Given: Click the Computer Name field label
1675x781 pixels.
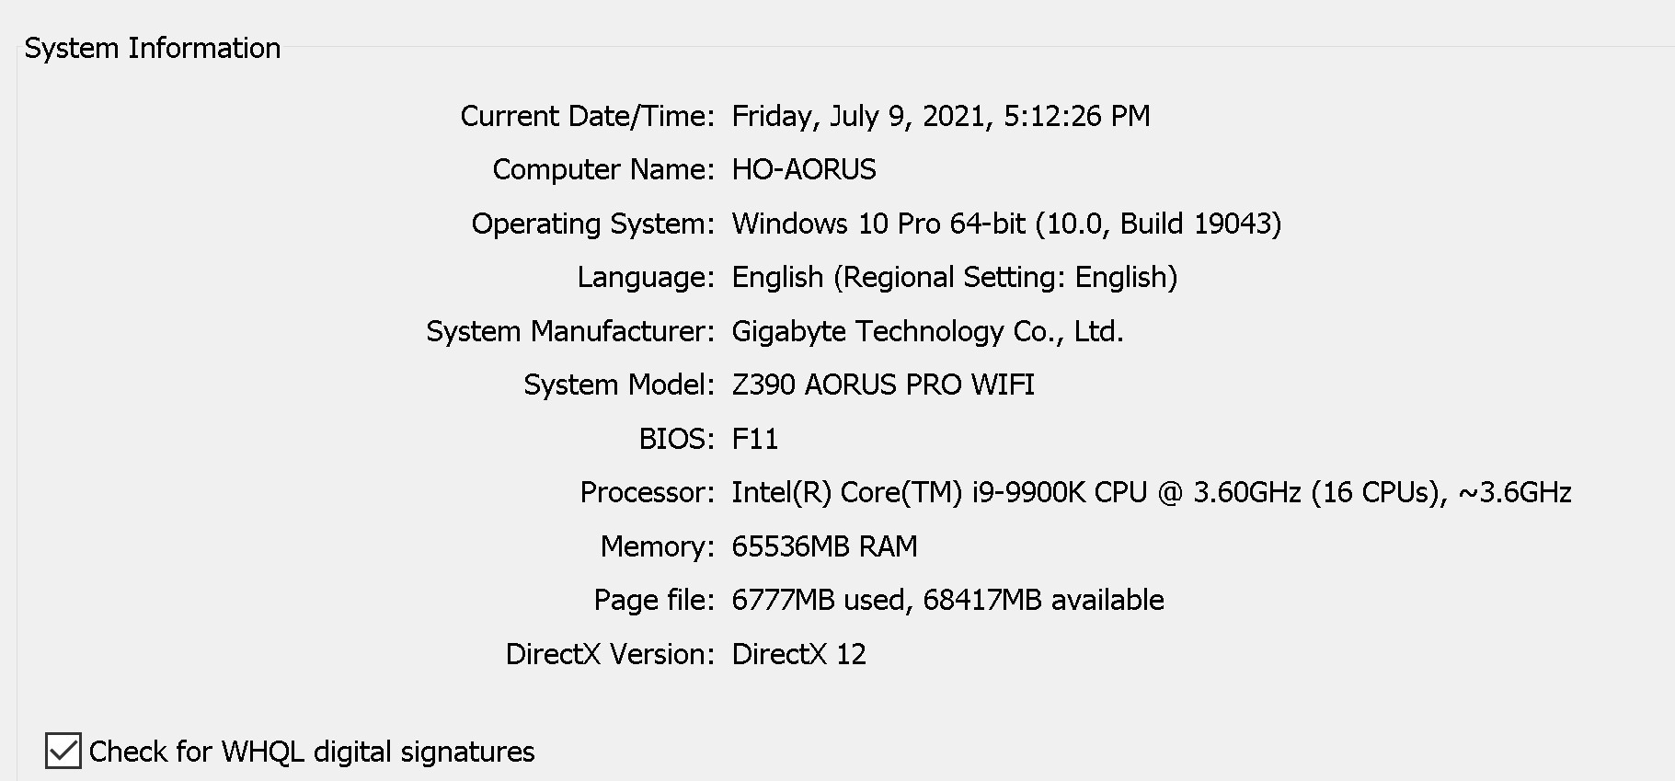Looking at the screenshot, I should [602, 169].
